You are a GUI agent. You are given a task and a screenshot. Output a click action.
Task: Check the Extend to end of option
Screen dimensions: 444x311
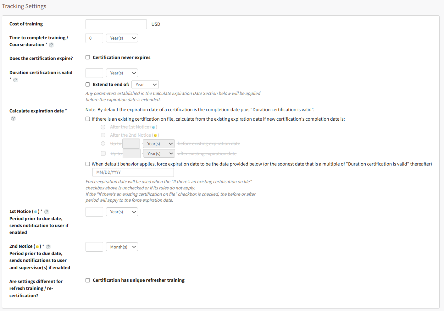pyautogui.click(x=88, y=85)
